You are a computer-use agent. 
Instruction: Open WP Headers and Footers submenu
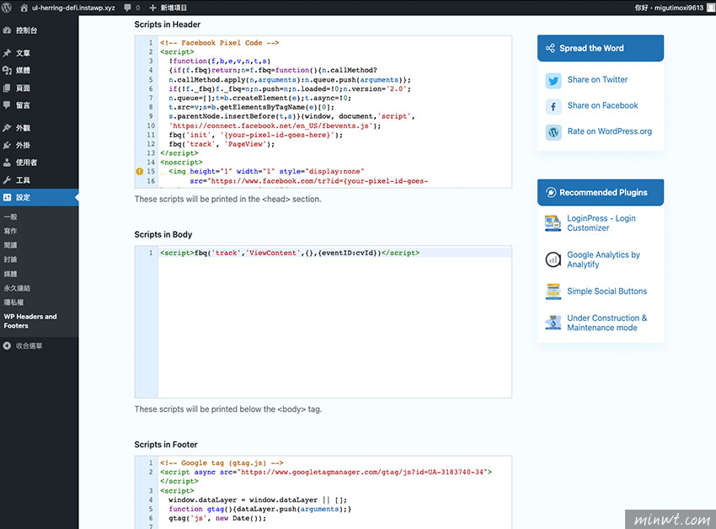point(30,321)
